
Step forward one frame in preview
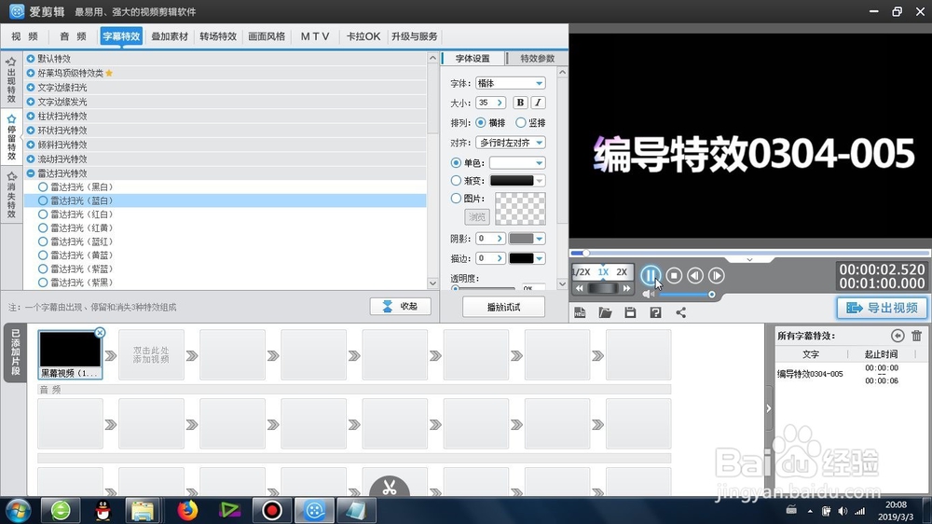point(717,275)
